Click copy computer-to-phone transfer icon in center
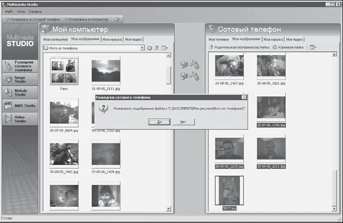 pos(189,64)
